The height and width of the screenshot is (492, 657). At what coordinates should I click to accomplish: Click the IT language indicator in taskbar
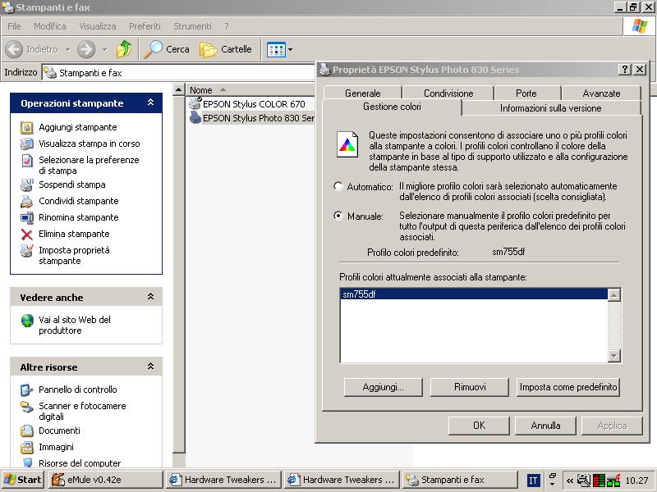[x=533, y=480]
